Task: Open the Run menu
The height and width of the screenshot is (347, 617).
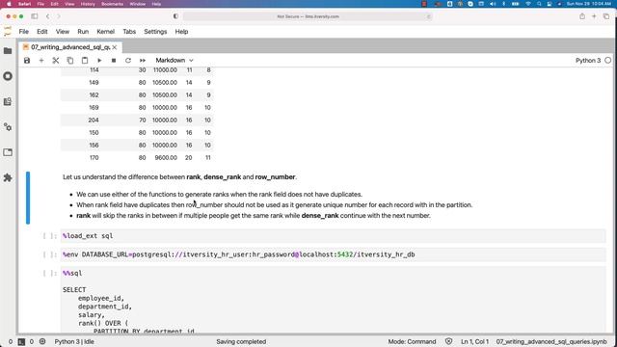Action: [x=83, y=32]
